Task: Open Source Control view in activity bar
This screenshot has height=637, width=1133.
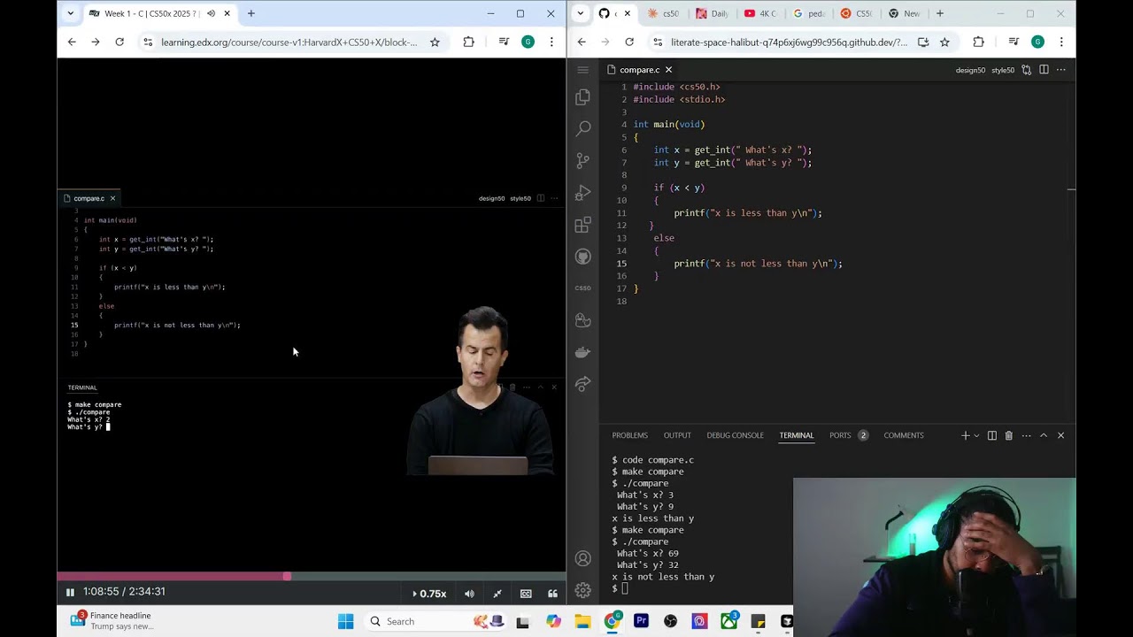Action: 582,161
